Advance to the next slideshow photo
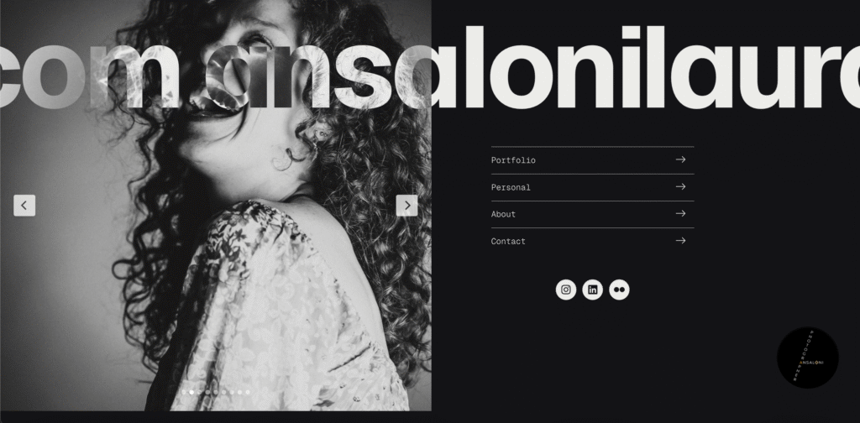Viewport: 860px width, 423px height. pyautogui.click(x=407, y=206)
